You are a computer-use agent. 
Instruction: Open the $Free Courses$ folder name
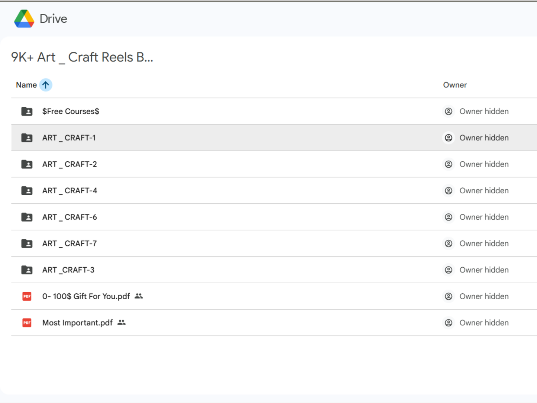coord(71,111)
